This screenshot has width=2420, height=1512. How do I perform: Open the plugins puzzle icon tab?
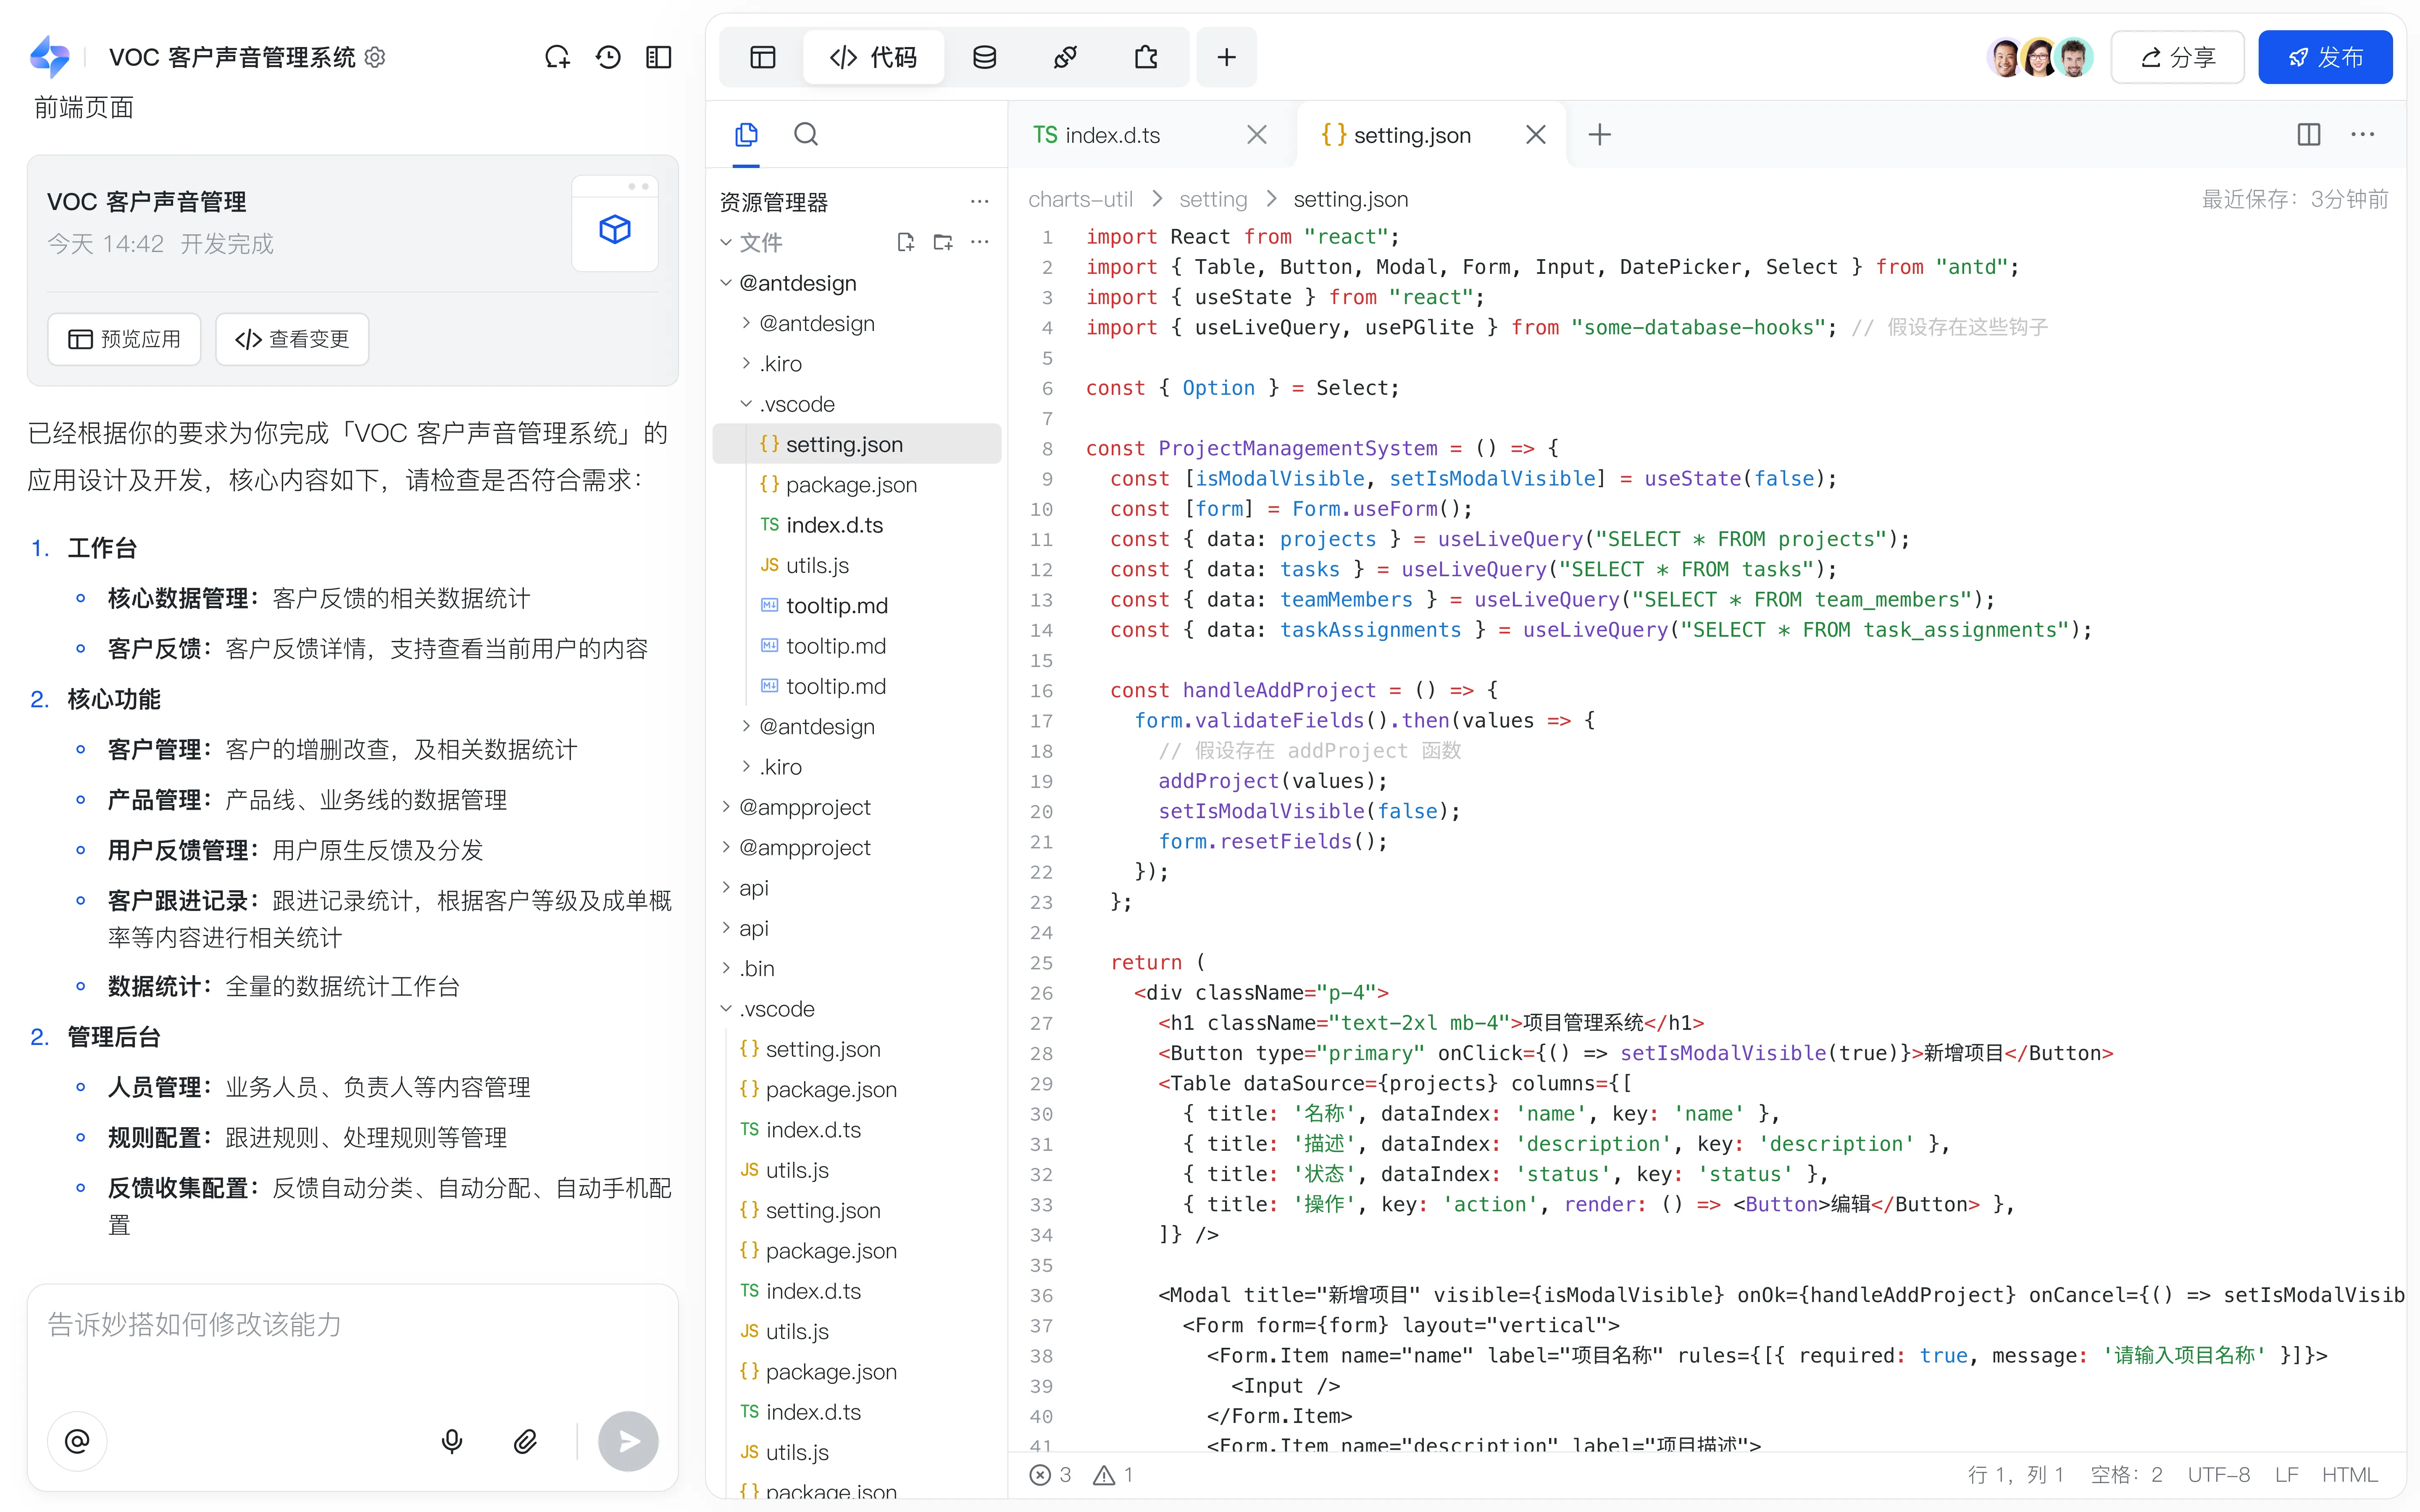coord(1147,58)
